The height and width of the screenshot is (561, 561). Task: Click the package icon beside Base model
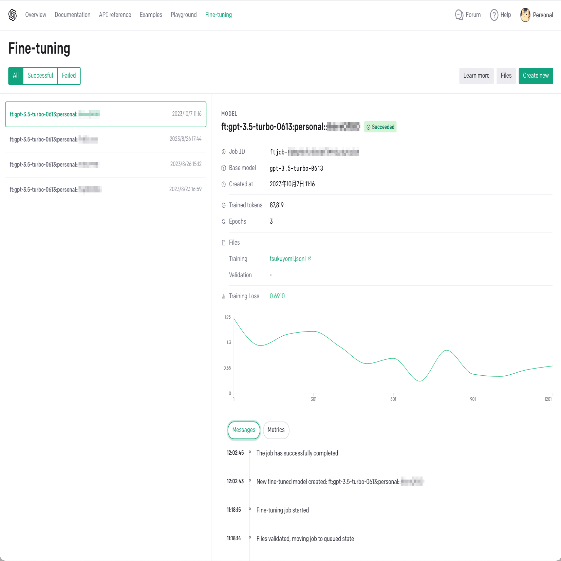[x=224, y=168]
